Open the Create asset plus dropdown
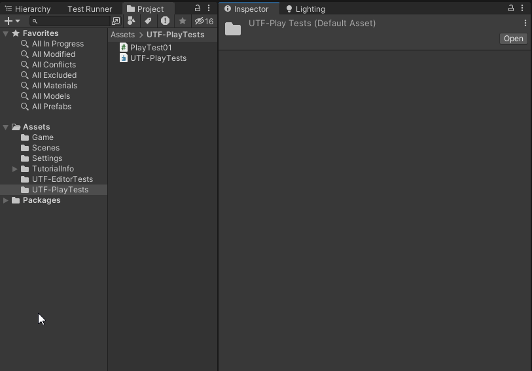Viewport: 532px width, 371px height. tap(12, 21)
